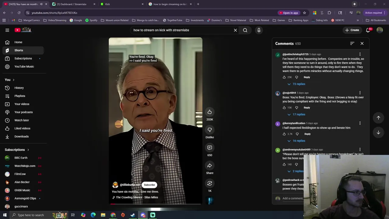Open Watch later in sidebar

(23, 120)
